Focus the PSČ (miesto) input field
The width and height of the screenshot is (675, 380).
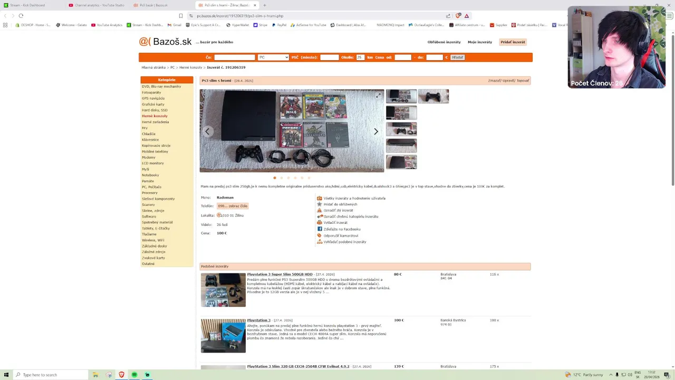click(330, 57)
